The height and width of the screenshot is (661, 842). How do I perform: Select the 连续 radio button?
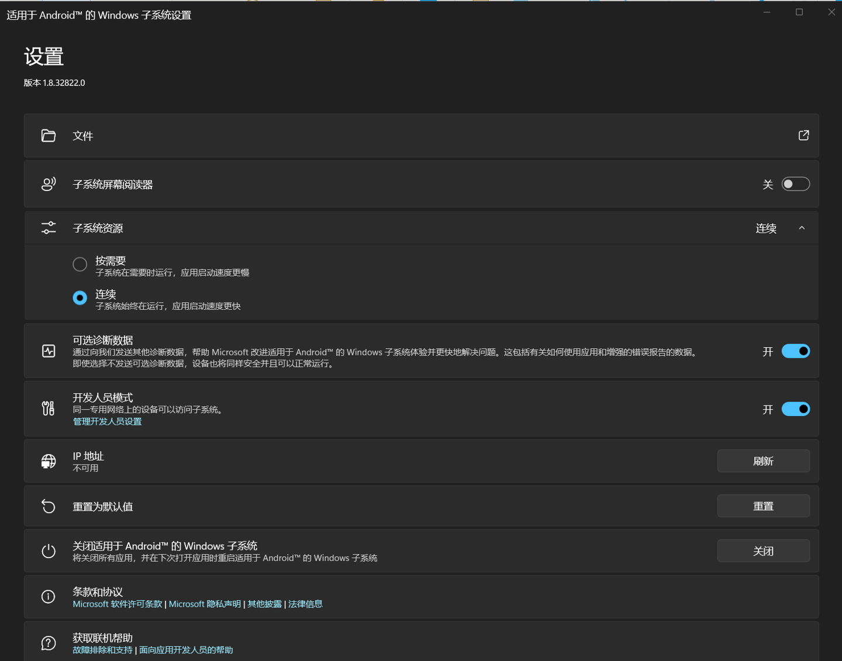(80, 297)
